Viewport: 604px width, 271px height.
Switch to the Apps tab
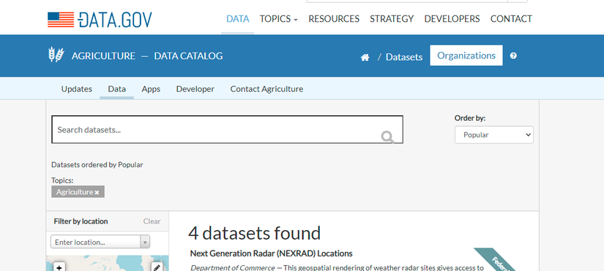(x=151, y=89)
